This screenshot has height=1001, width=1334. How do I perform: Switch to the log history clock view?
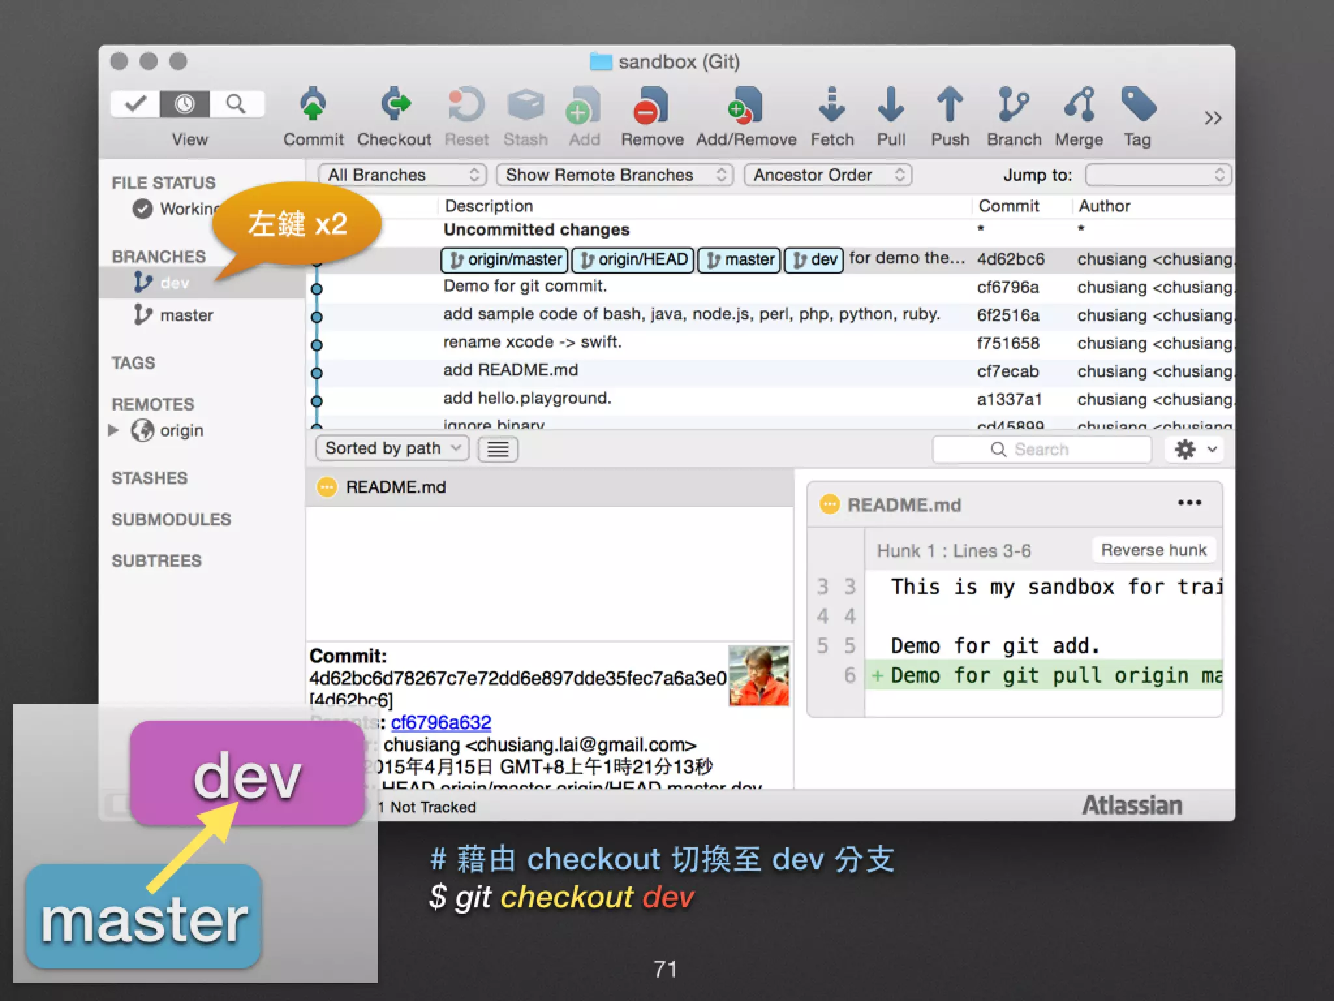(185, 104)
